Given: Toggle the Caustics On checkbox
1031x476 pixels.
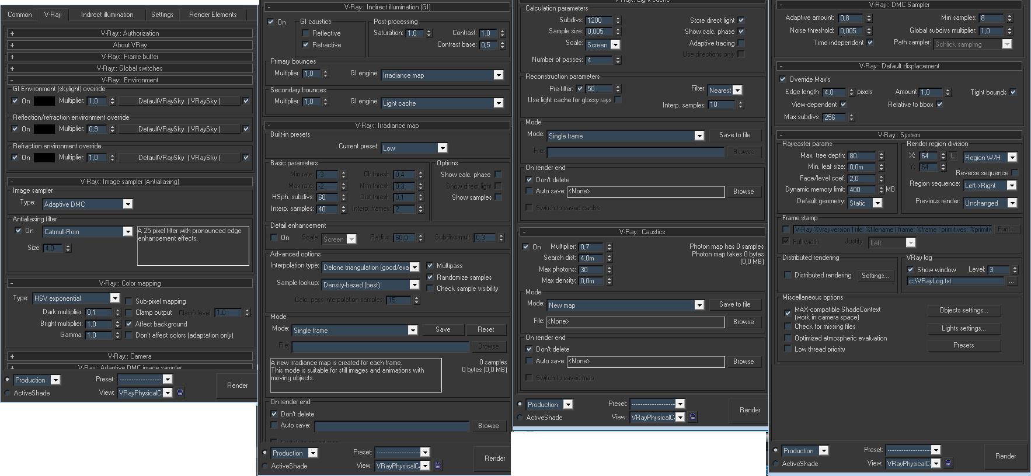Looking at the screenshot, I should 525,246.
